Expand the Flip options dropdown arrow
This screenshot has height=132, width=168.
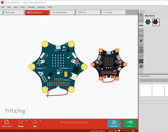[40, 120]
